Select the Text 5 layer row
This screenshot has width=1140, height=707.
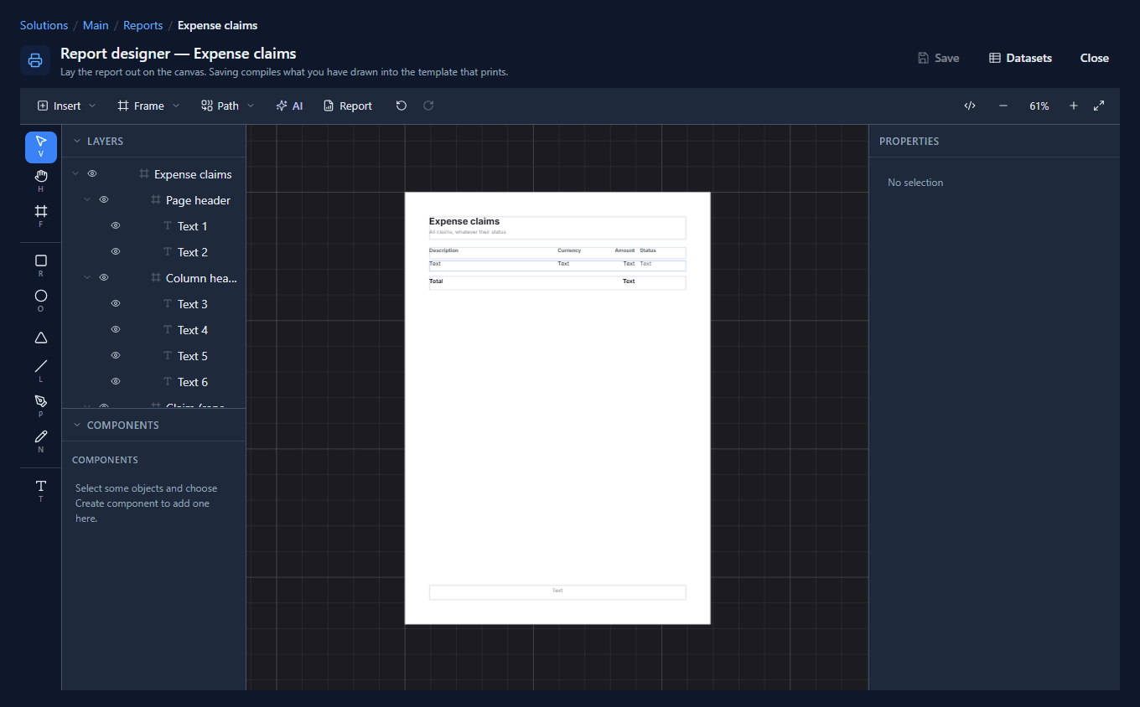(x=154, y=356)
